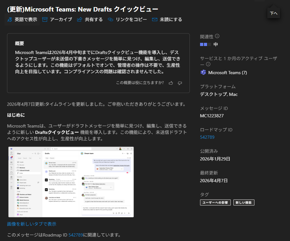Mark message unread with 未読にする envelope icon
The image size is (290, 241).
(155, 20)
